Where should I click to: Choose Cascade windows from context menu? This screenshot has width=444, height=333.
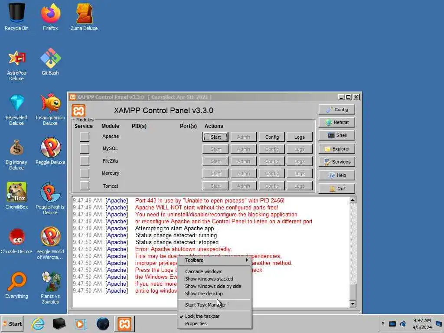tap(214, 271)
